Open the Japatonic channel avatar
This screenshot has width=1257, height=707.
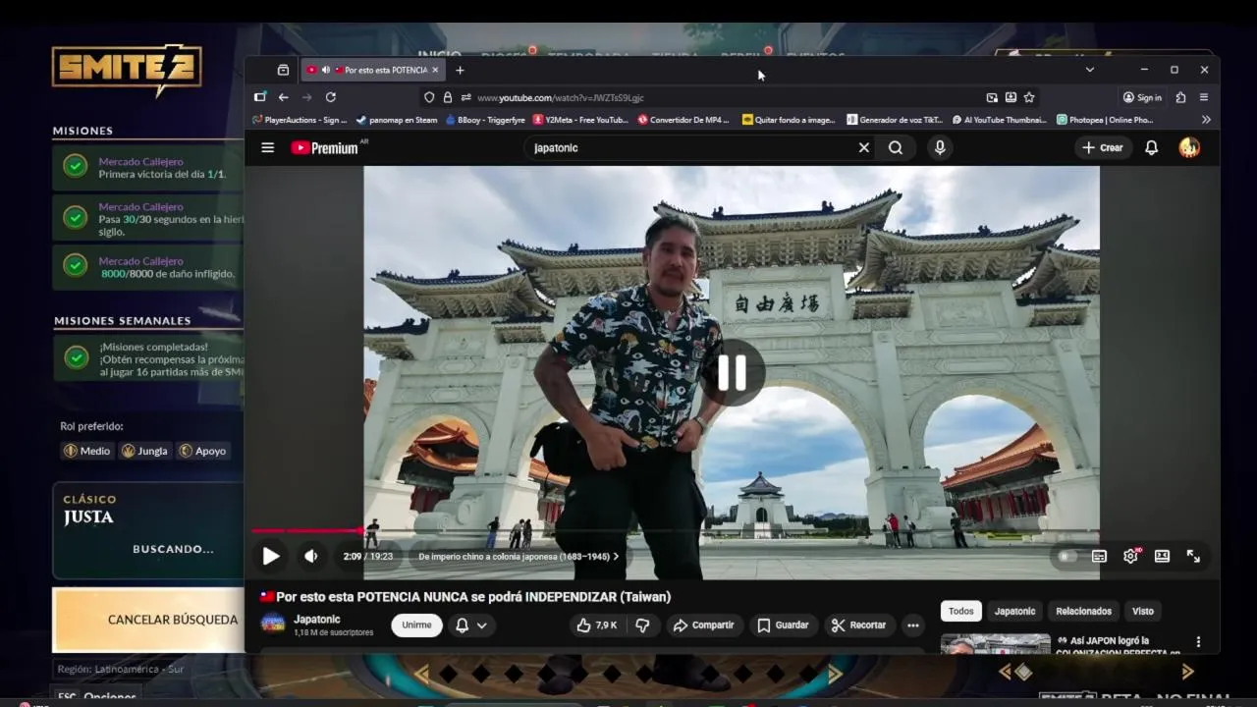pos(273,625)
